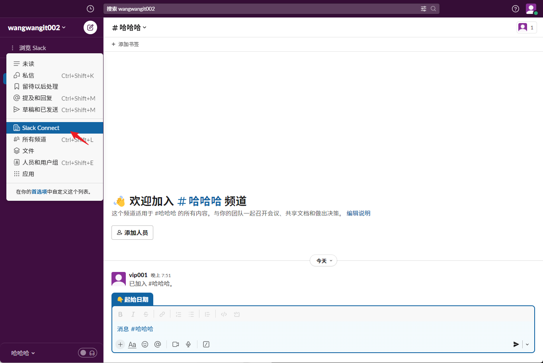
Task: Record a video clip
Action: coord(176,344)
